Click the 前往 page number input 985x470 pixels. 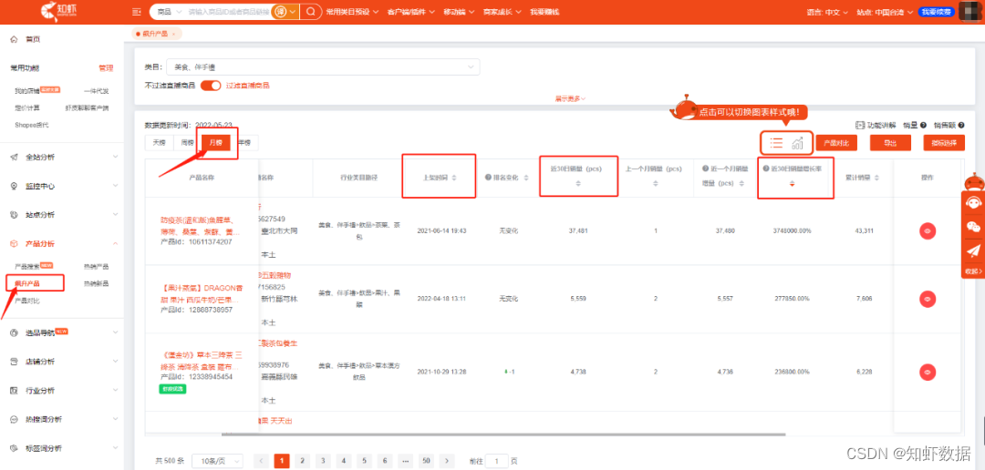tap(497, 461)
